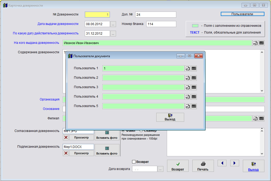
Task: Click table grid icon beside Пользователь 2
Action: click(x=194, y=78)
